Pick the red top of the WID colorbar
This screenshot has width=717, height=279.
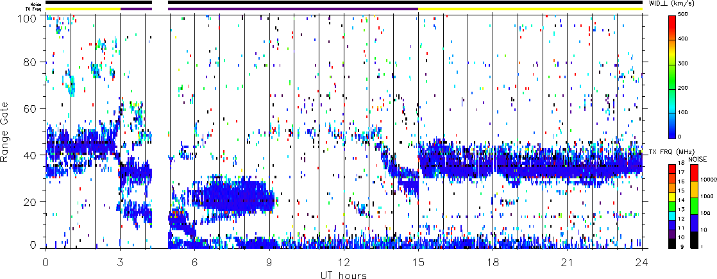tap(672, 21)
